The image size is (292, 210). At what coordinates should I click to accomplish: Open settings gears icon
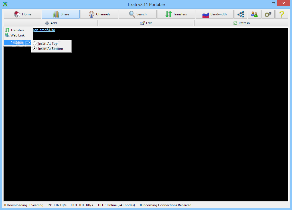[268, 14]
